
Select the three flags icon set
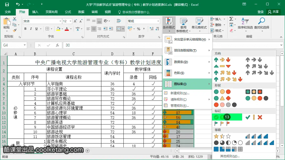click(x=222, y=123)
